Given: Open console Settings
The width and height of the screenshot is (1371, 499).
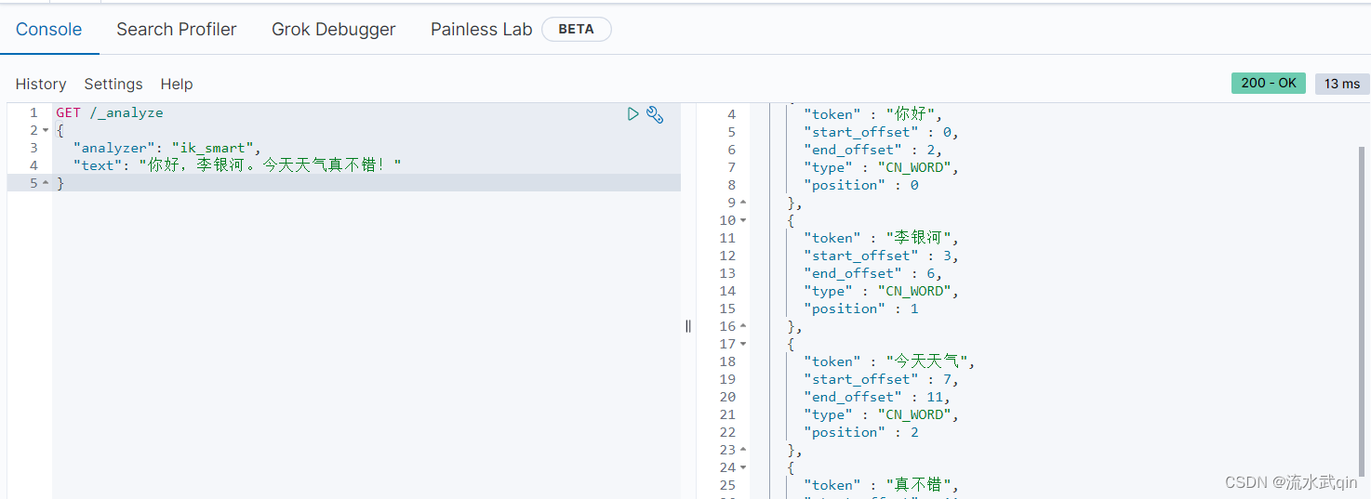Looking at the screenshot, I should [x=113, y=84].
